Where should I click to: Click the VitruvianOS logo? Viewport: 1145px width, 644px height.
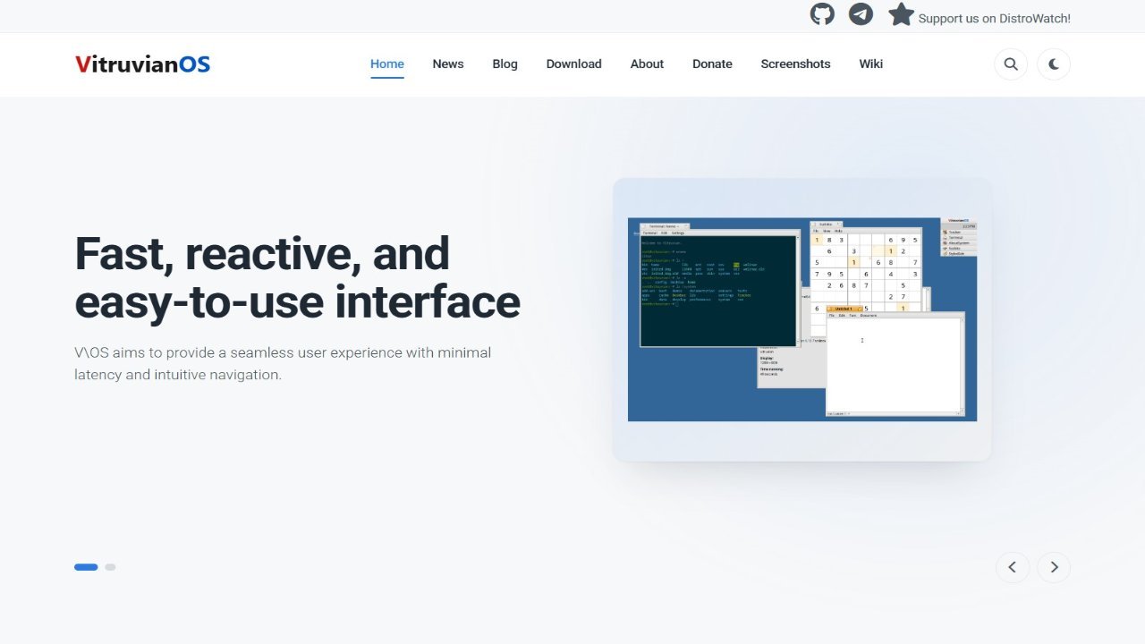pyautogui.click(x=142, y=64)
